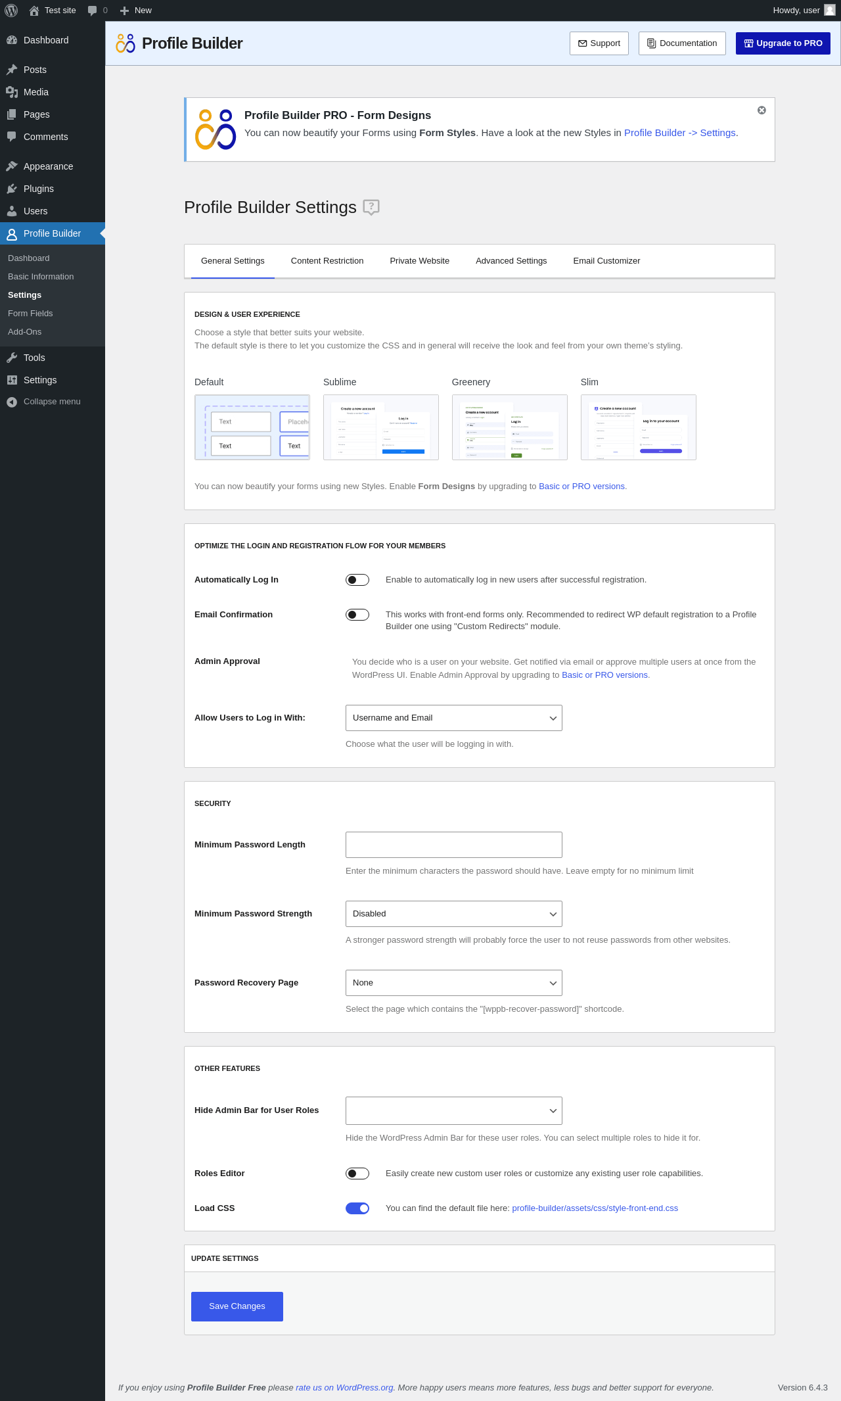
Task: Expand Minimum Password Strength dropdown
Action: pyautogui.click(x=453, y=914)
